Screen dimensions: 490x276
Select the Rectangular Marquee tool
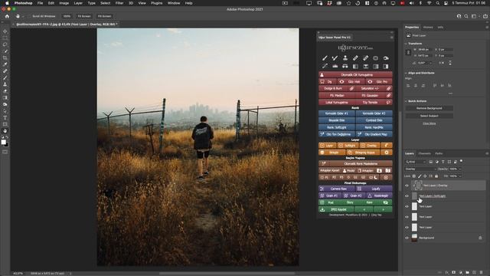click(x=5, y=38)
